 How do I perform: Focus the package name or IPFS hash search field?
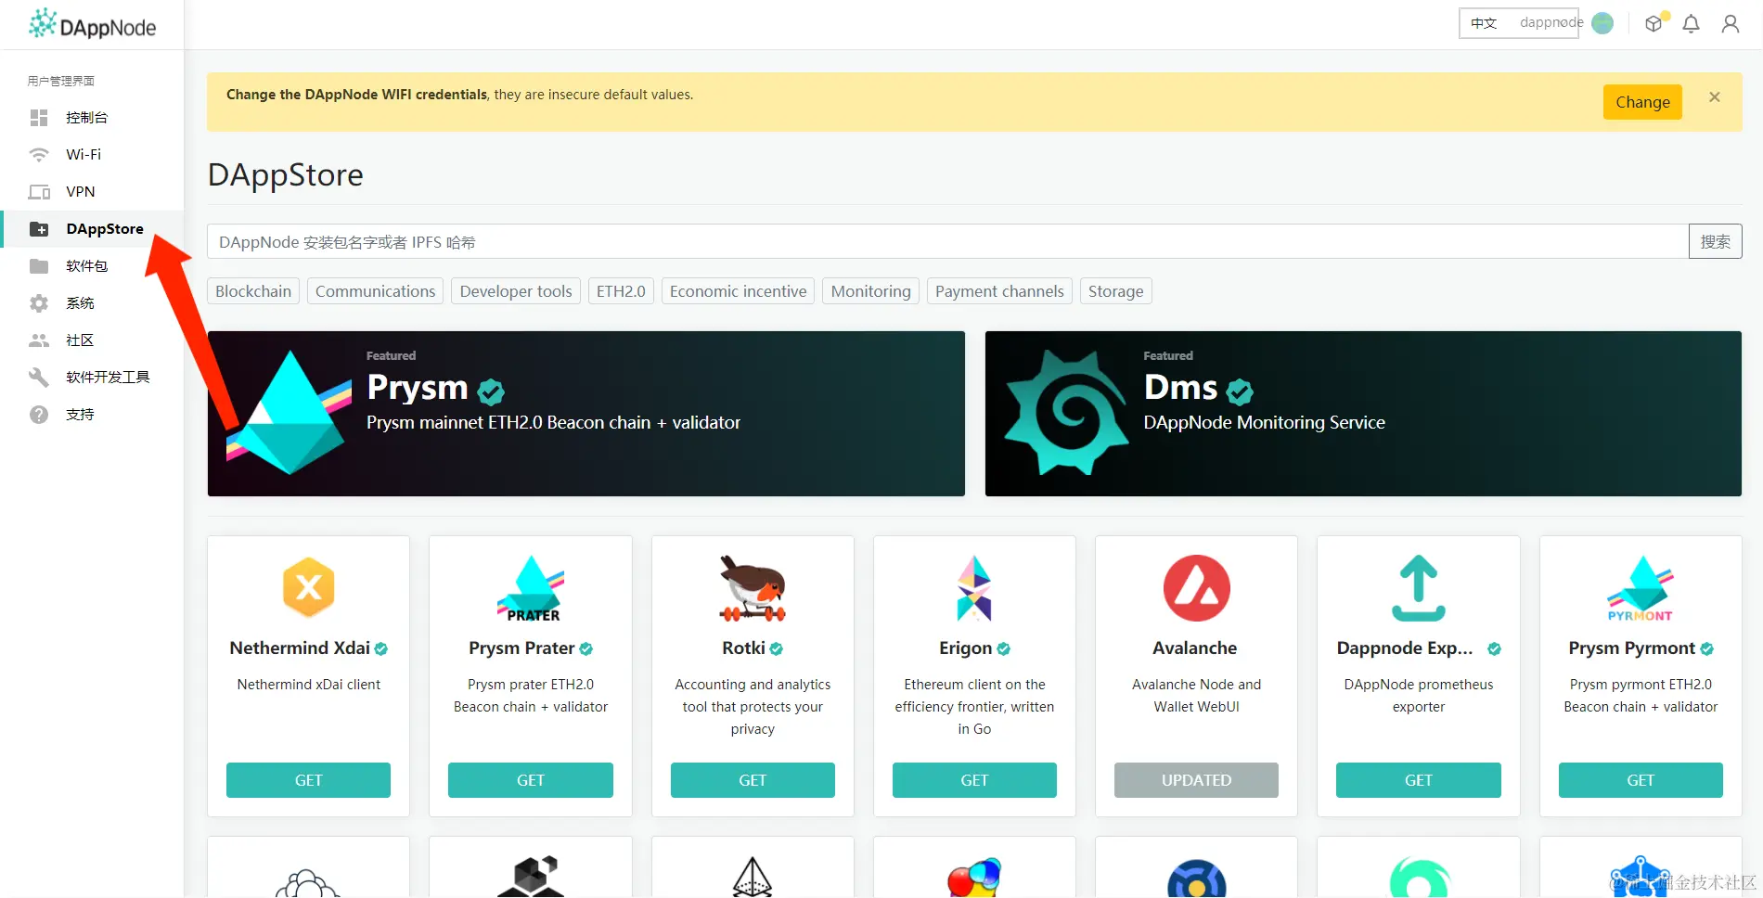click(x=947, y=242)
